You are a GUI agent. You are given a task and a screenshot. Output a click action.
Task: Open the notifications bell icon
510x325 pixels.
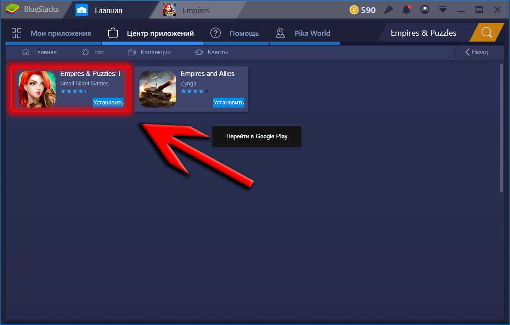pos(406,9)
